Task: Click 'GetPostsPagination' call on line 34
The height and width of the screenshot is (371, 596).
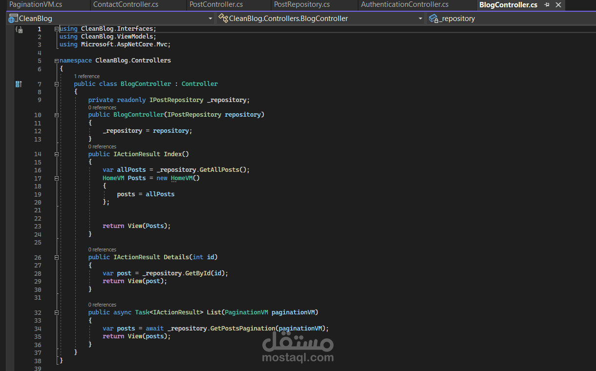Action: pos(243,329)
